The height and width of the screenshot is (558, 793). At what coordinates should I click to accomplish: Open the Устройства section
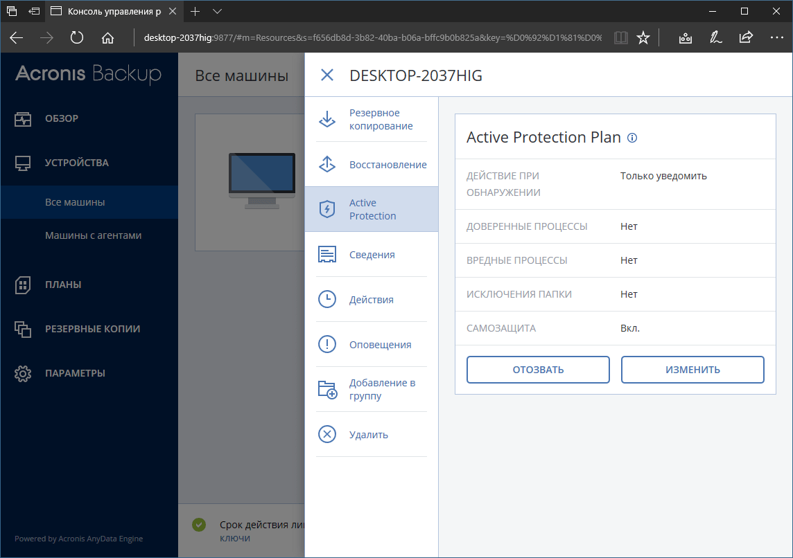point(77,163)
